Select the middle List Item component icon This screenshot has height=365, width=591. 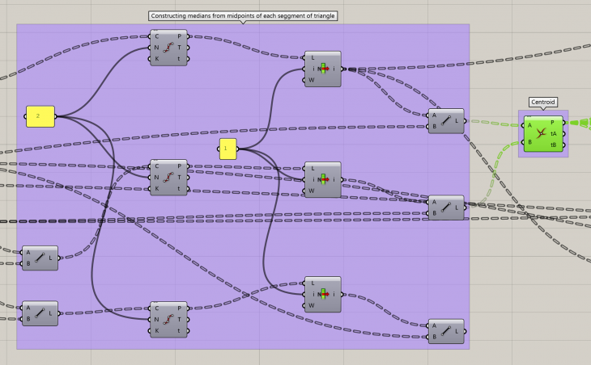coord(323,179)
